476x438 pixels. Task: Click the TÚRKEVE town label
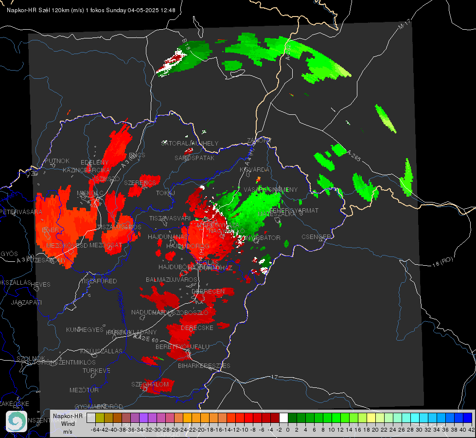[x=96, y=370]
